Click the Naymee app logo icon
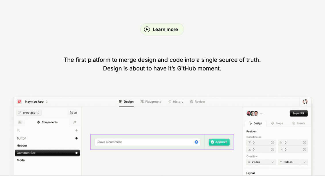The height and width of the screenshot is (176, 325). [19, 102]
